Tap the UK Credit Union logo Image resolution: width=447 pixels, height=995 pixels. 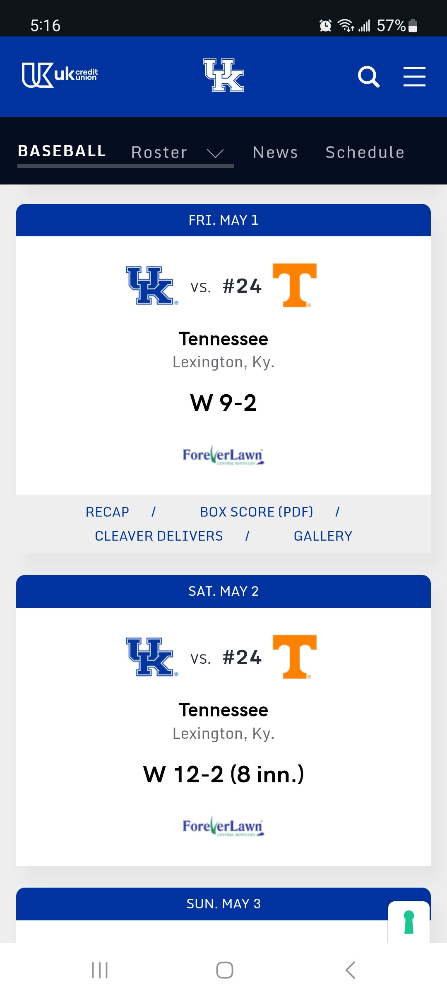(x=60, y=75)
